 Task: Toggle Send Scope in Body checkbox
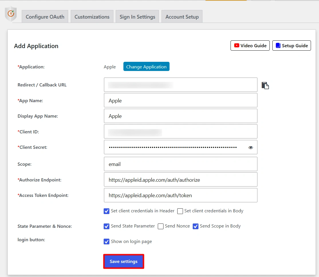pos(196,226)
